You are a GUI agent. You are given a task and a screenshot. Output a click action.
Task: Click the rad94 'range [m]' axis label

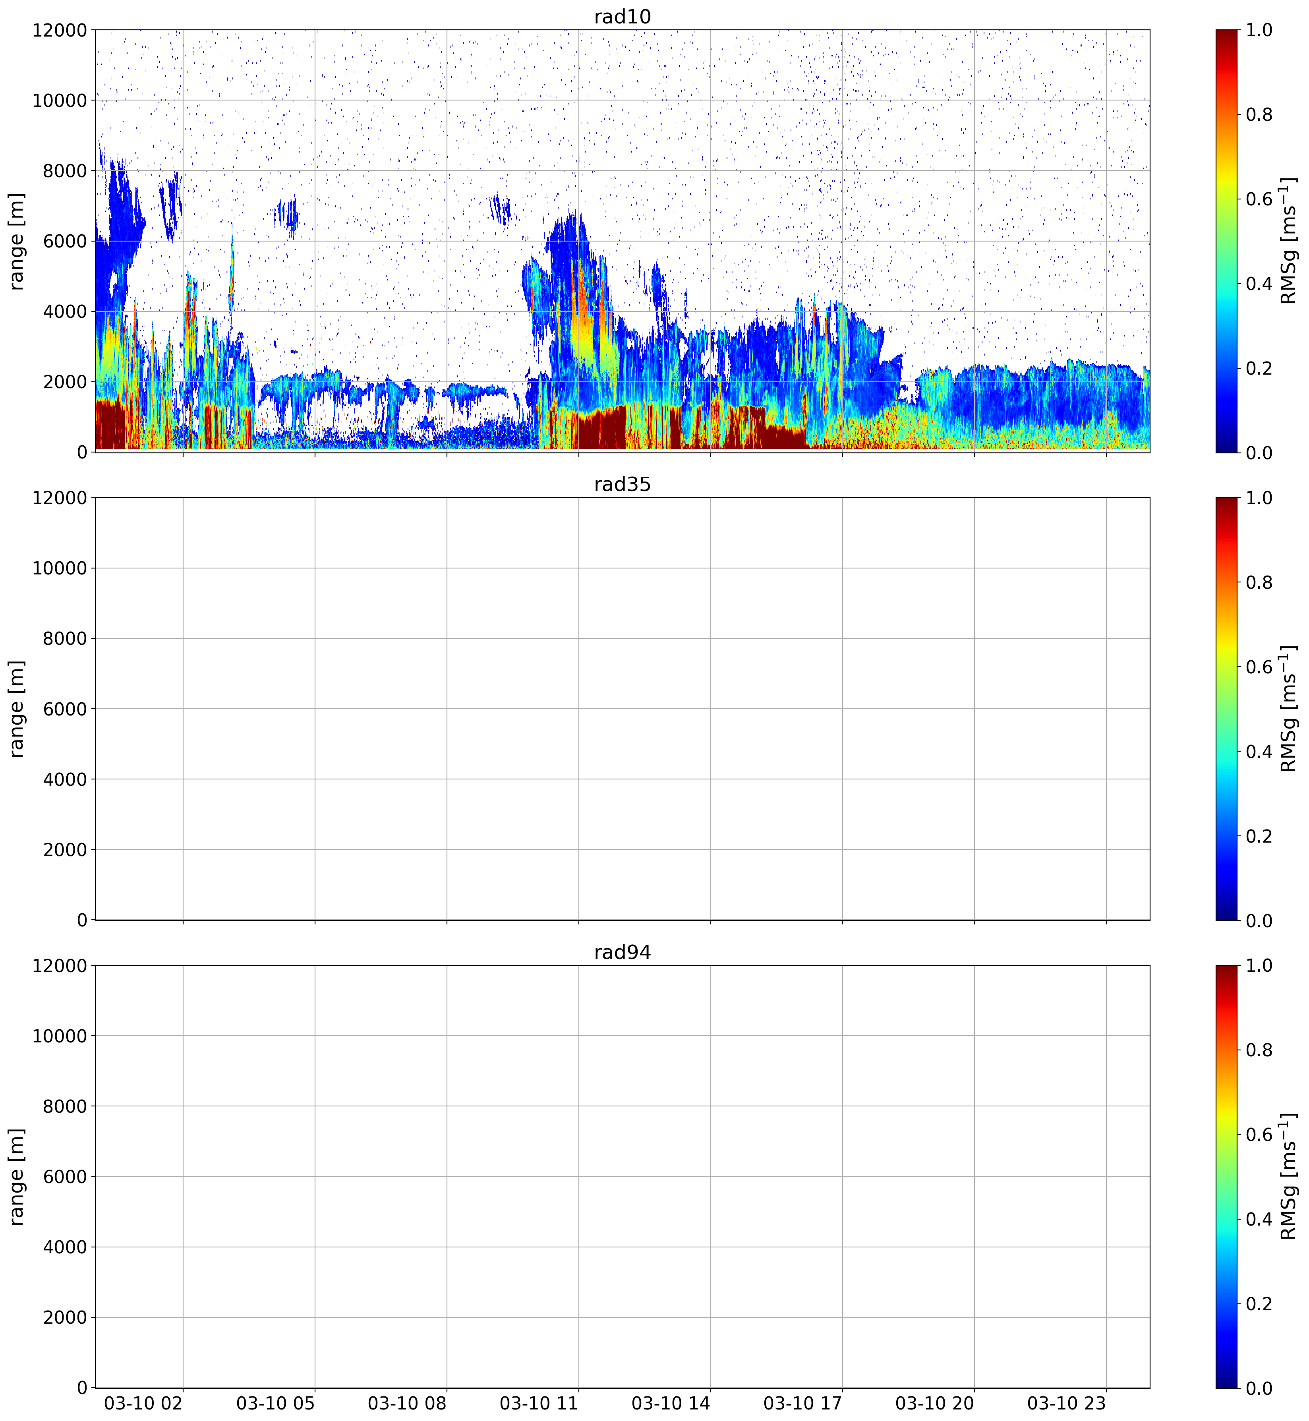[x=16, y=1177]
